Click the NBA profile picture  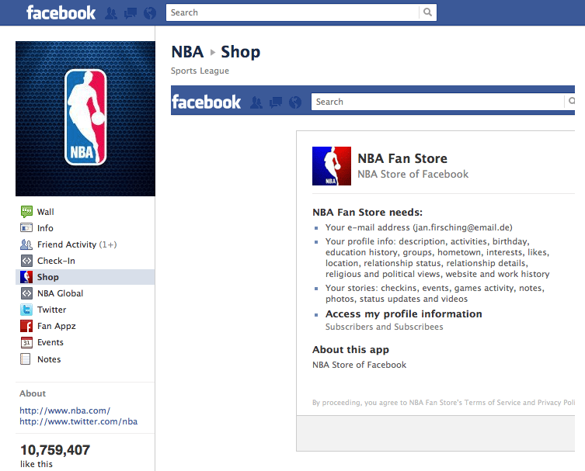pos(85,119)
